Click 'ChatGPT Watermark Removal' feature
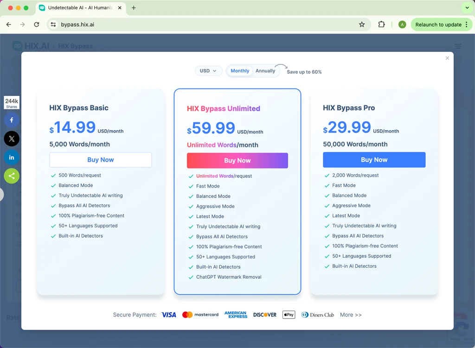This screenshot has width=475, height=348. 229,277
